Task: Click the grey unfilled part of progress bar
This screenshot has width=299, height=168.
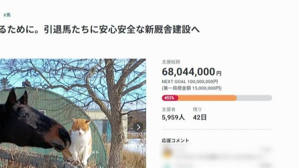Action: [x=255, y=98]
